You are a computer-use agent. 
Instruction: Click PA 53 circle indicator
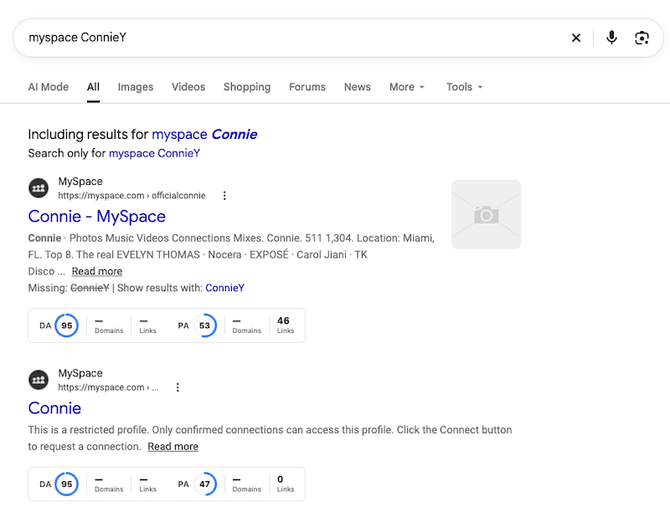pyautogui.click(x=204, y=325)
